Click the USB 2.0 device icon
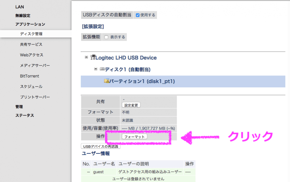 93,57
